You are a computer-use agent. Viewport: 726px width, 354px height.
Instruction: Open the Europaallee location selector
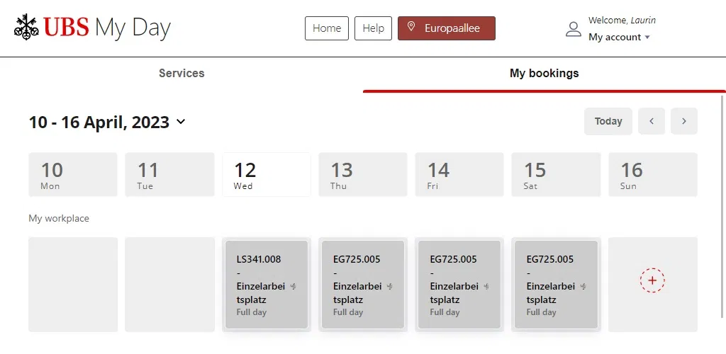(x=447, y=28)
